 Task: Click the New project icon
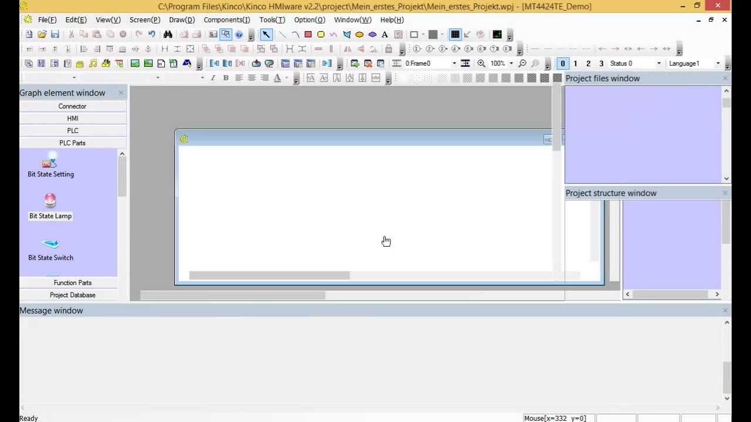click(x=29, y=35)
